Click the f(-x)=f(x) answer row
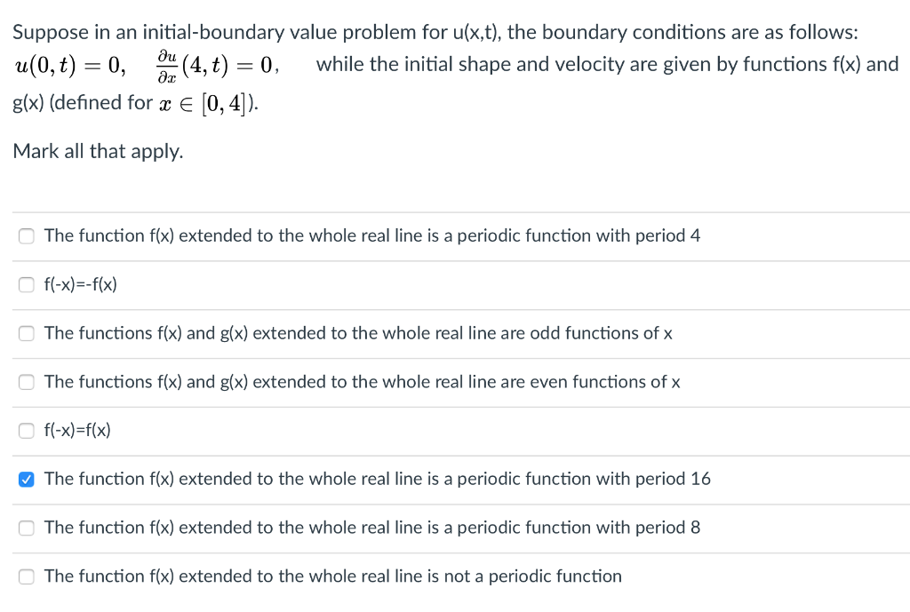This screenshot has height=612, width=910. tap(76, 430)
